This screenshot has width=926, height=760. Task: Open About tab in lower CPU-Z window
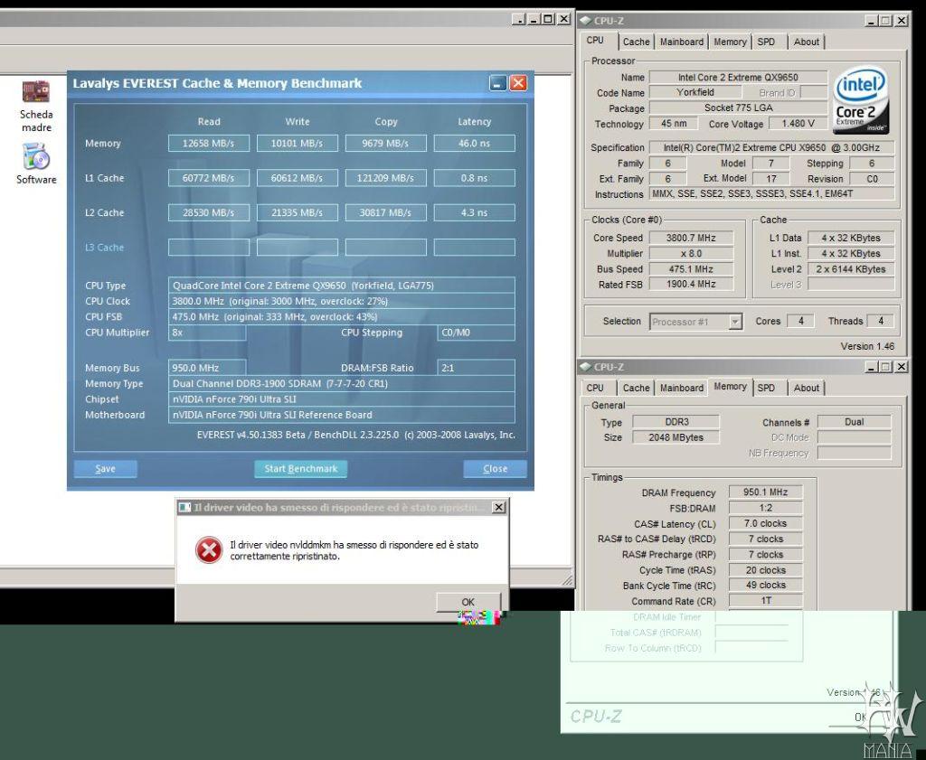click(x=806, y=388)
